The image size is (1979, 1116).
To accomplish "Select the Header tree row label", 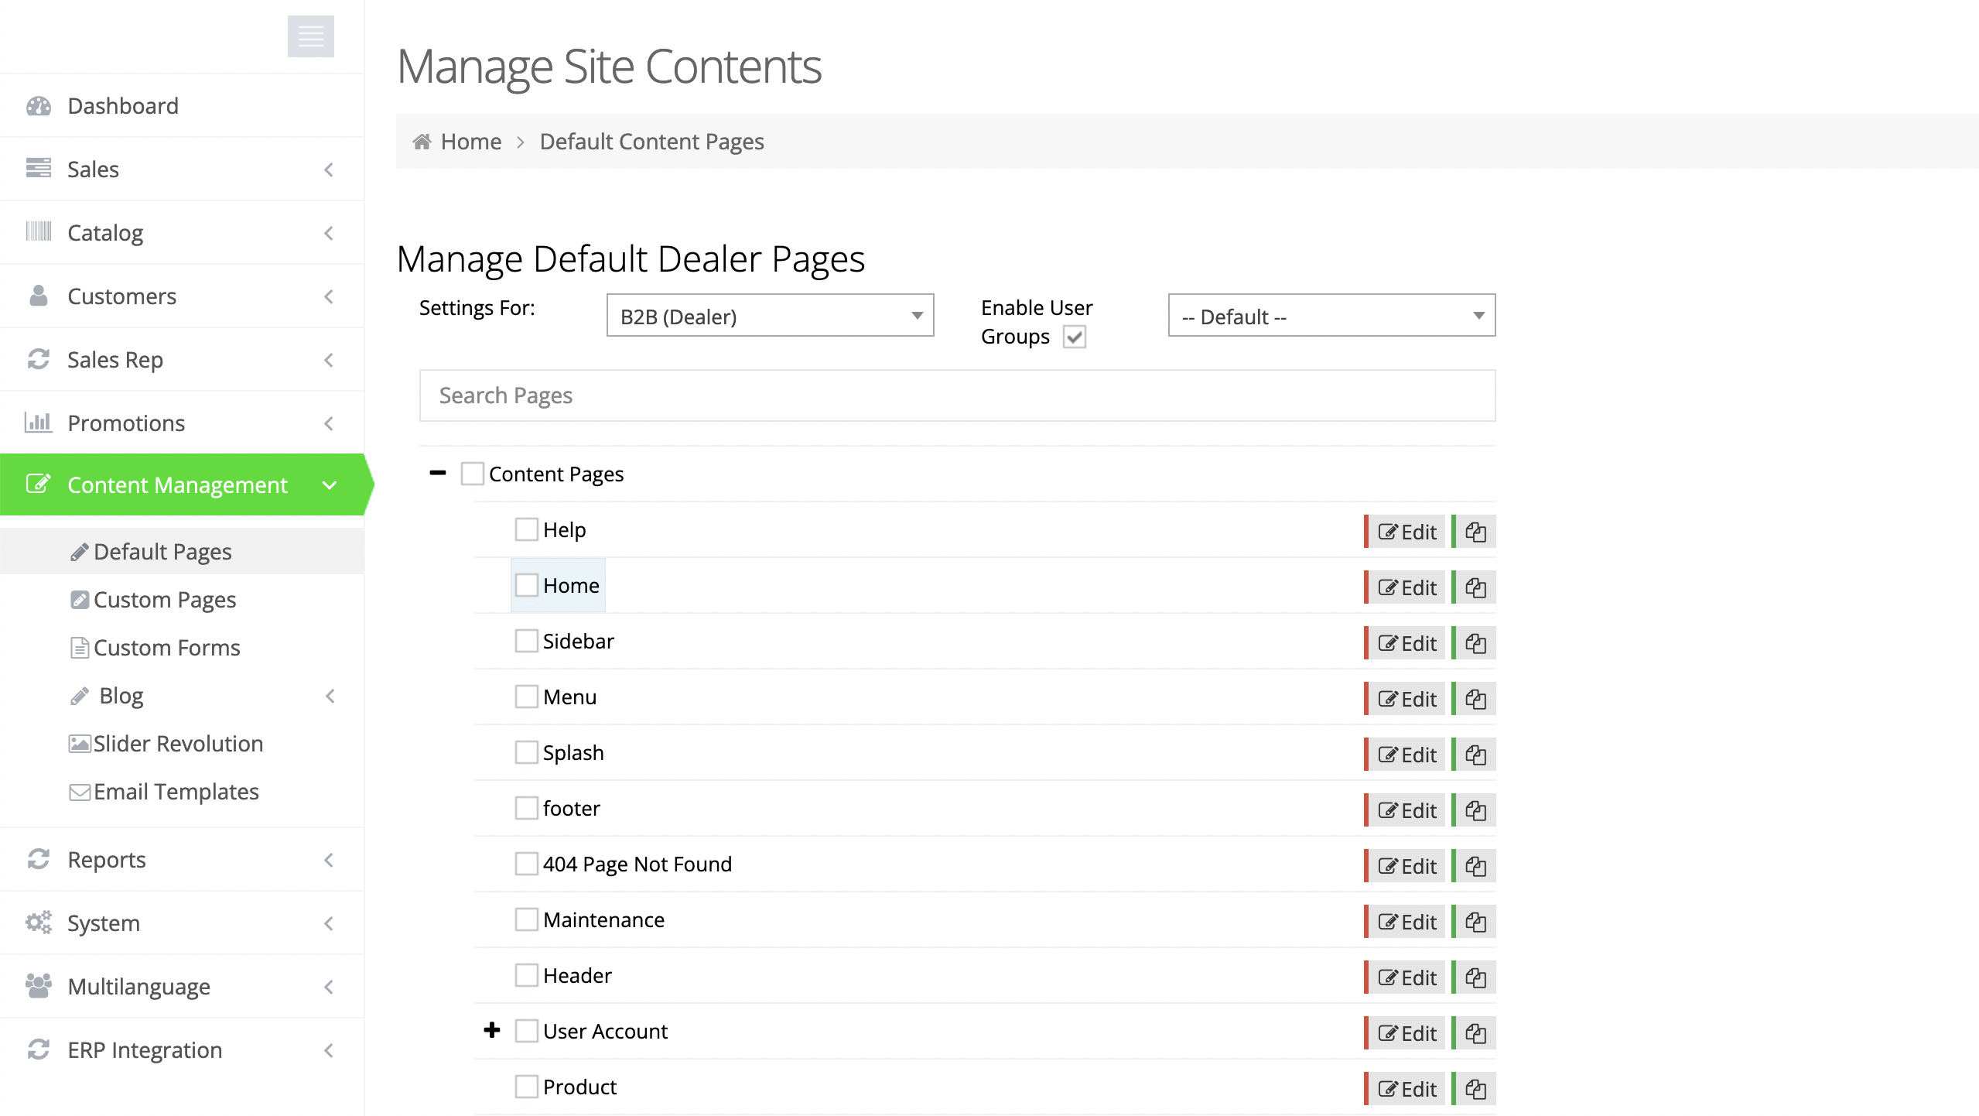I will pyautogui.click(x=577, y=975).
